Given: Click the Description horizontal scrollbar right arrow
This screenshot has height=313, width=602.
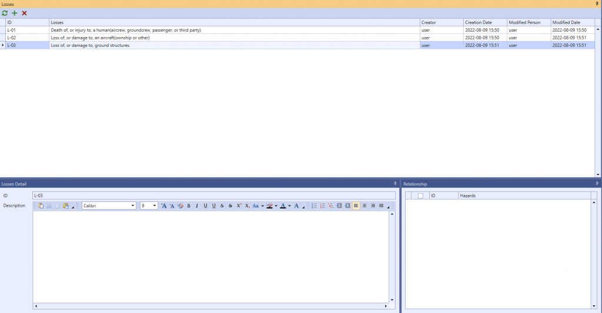Looking at the screenshot, I should coord(386,306).
